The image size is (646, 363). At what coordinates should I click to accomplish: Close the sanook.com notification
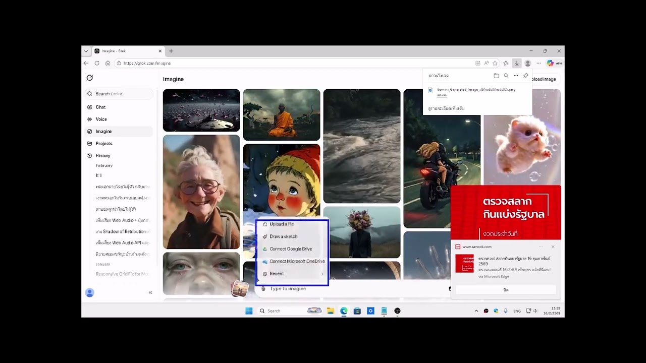[553, 247]
